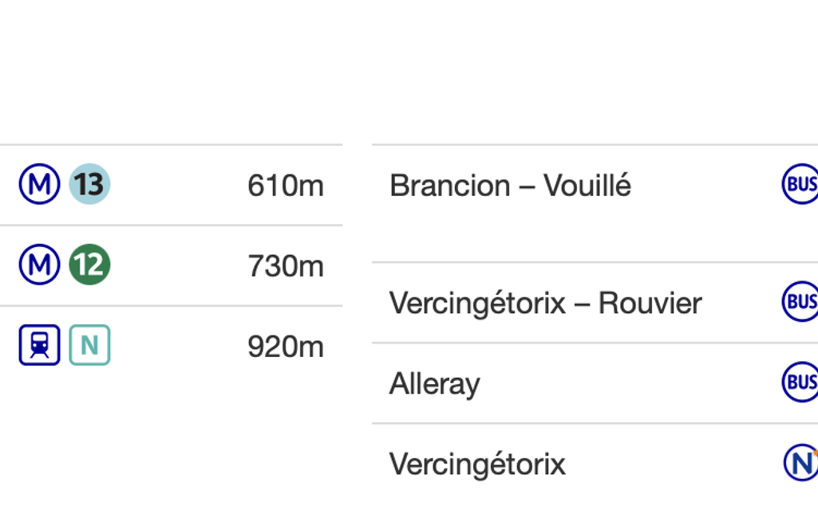This screenshot has width=818, height=518.
Task: Select the green line 12 badge
Action: tap(89, 265)
